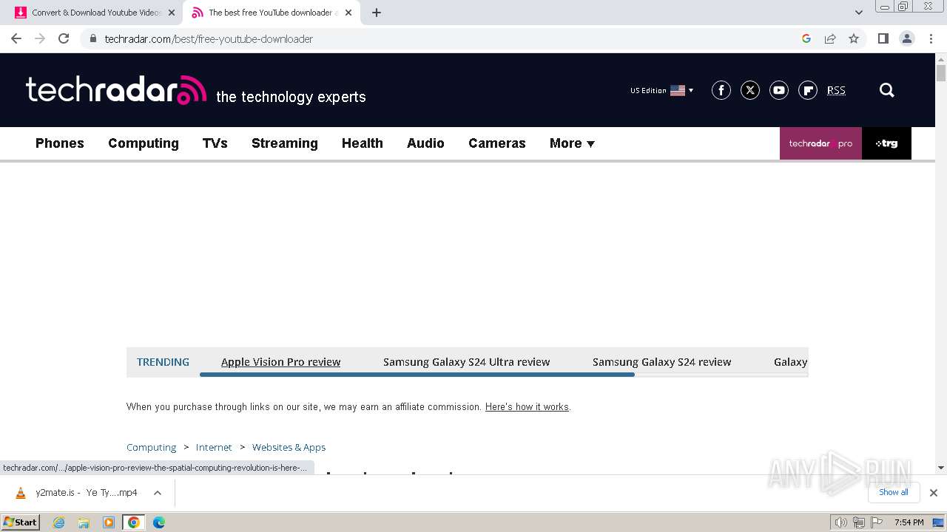Image resolution: width=947 pixels, height=532 pixels.
Task: Open TechRadar's YouTube channel icon
Action: point(779,90)
